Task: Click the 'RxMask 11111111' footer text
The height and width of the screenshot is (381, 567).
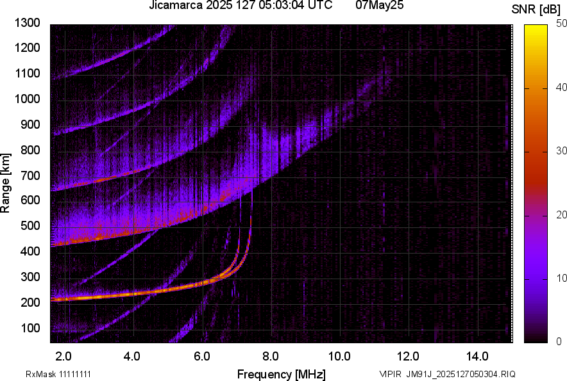Action: point(58,374)
